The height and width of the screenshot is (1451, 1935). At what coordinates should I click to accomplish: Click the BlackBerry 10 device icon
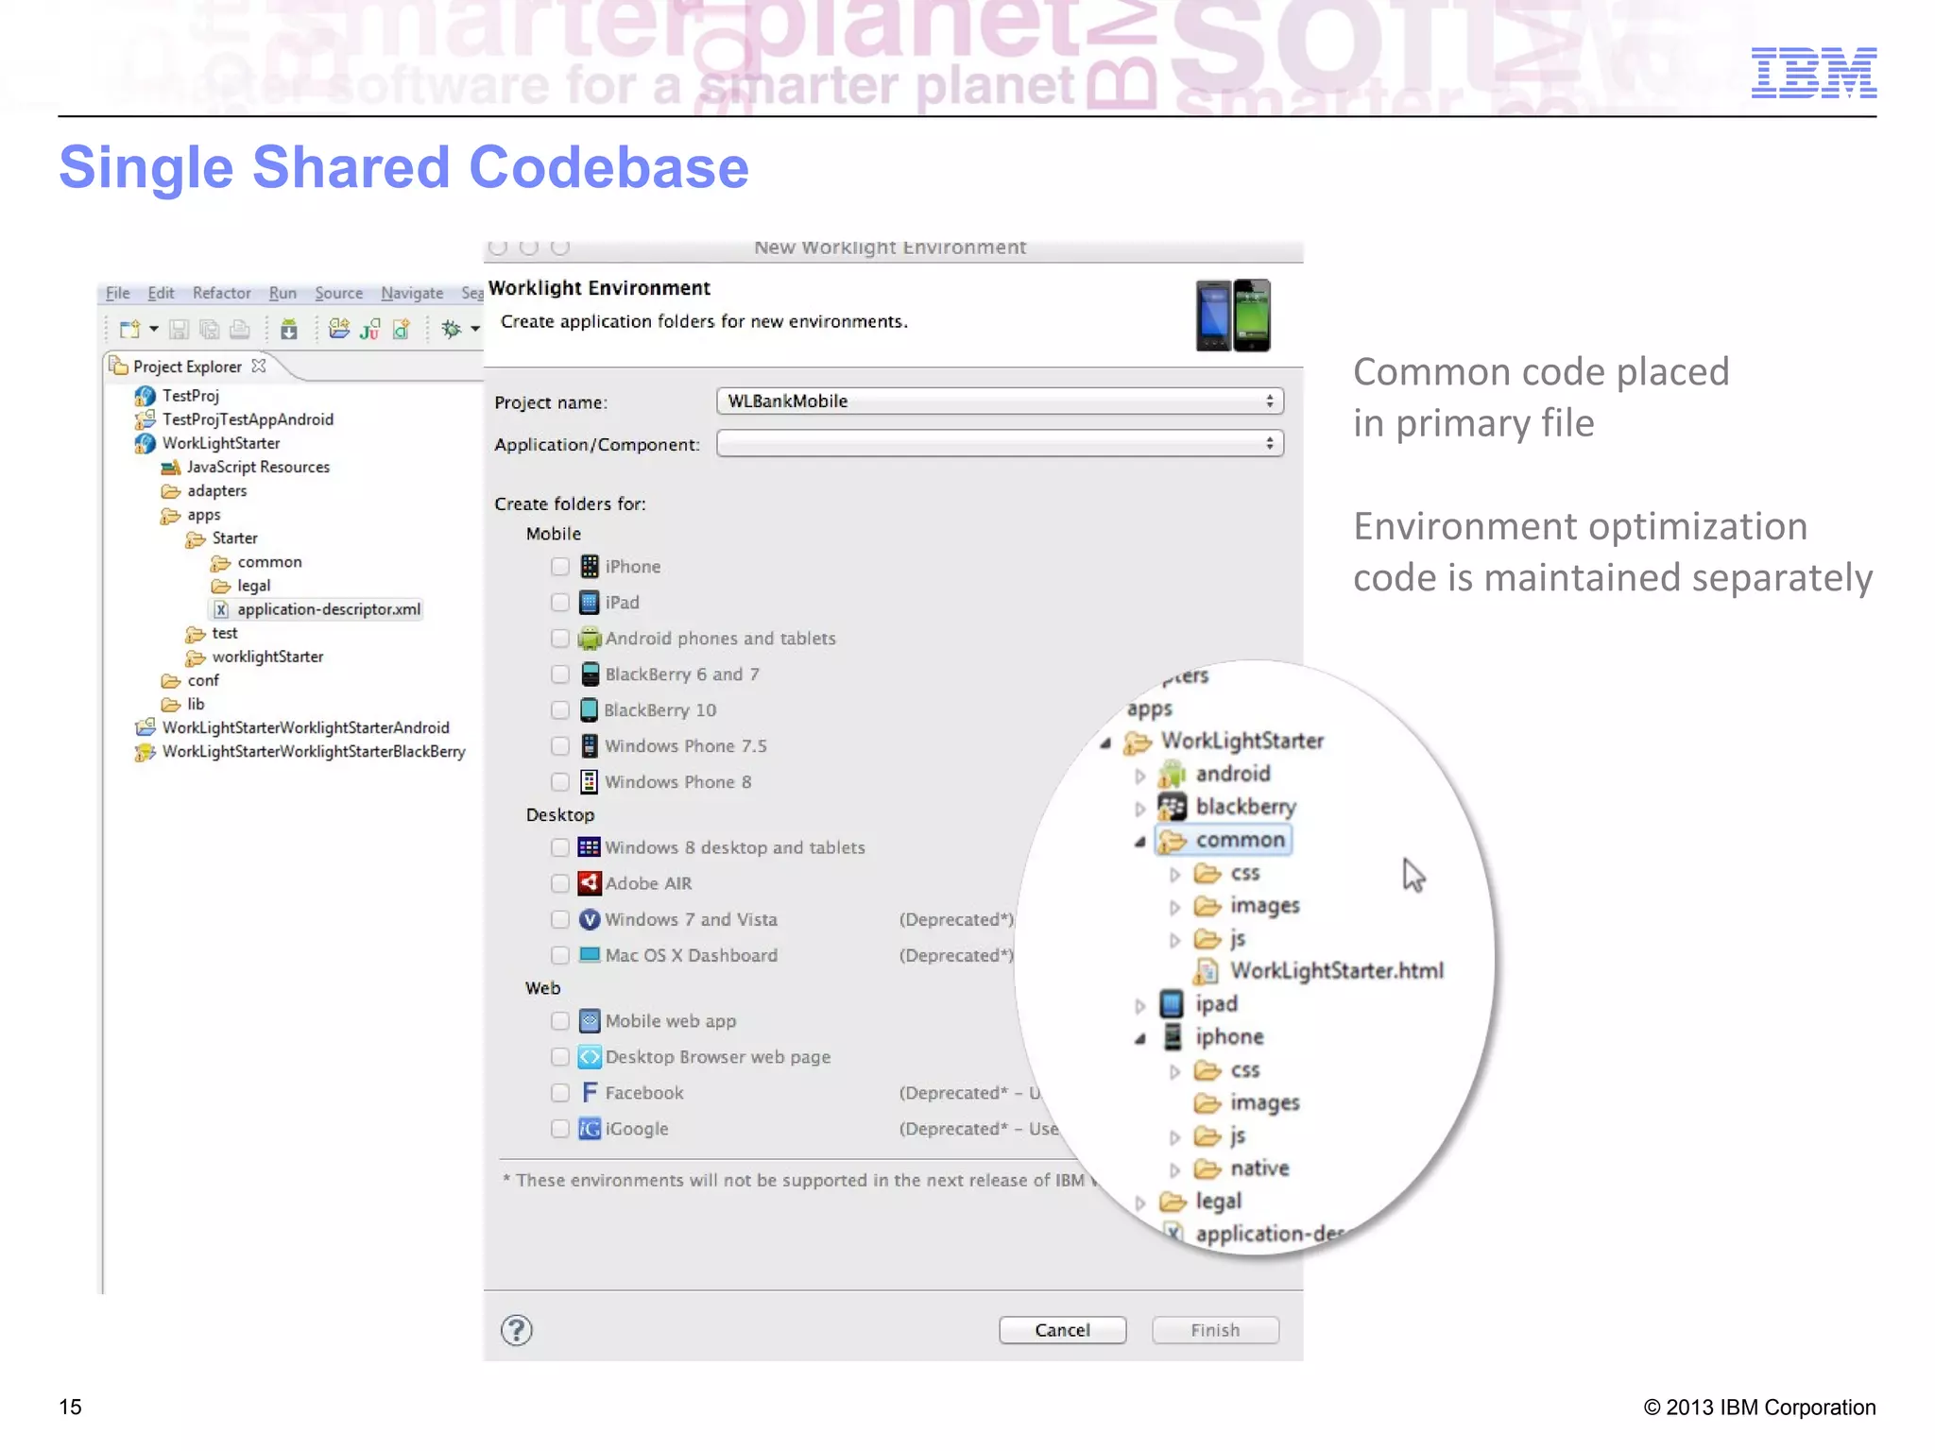point(589,709)
